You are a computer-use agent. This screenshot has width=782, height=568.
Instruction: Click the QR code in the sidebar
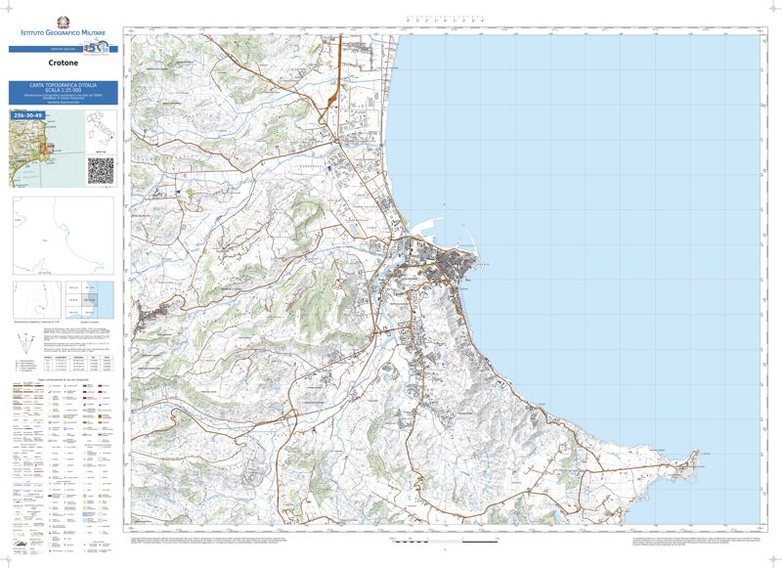tap(101, 169)
